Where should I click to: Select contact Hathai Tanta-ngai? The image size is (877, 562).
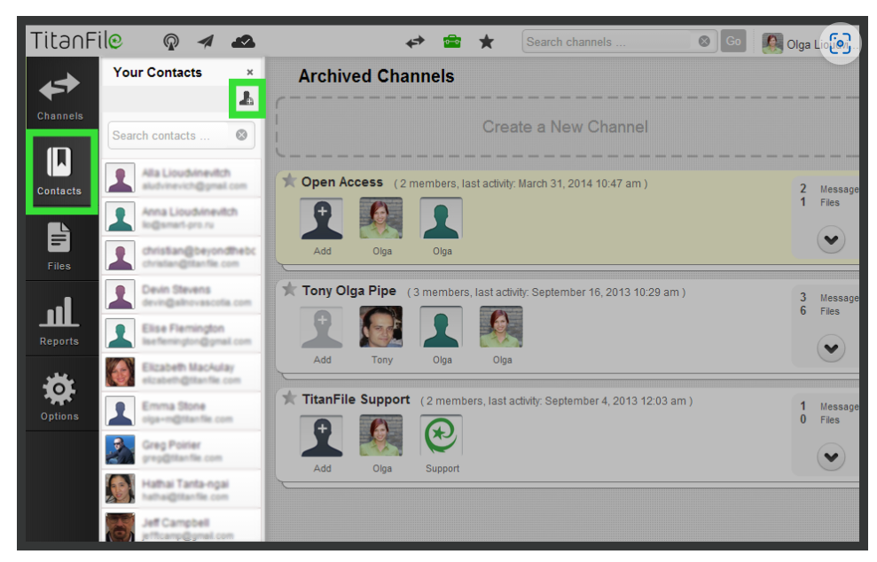[x=181, y=489]
